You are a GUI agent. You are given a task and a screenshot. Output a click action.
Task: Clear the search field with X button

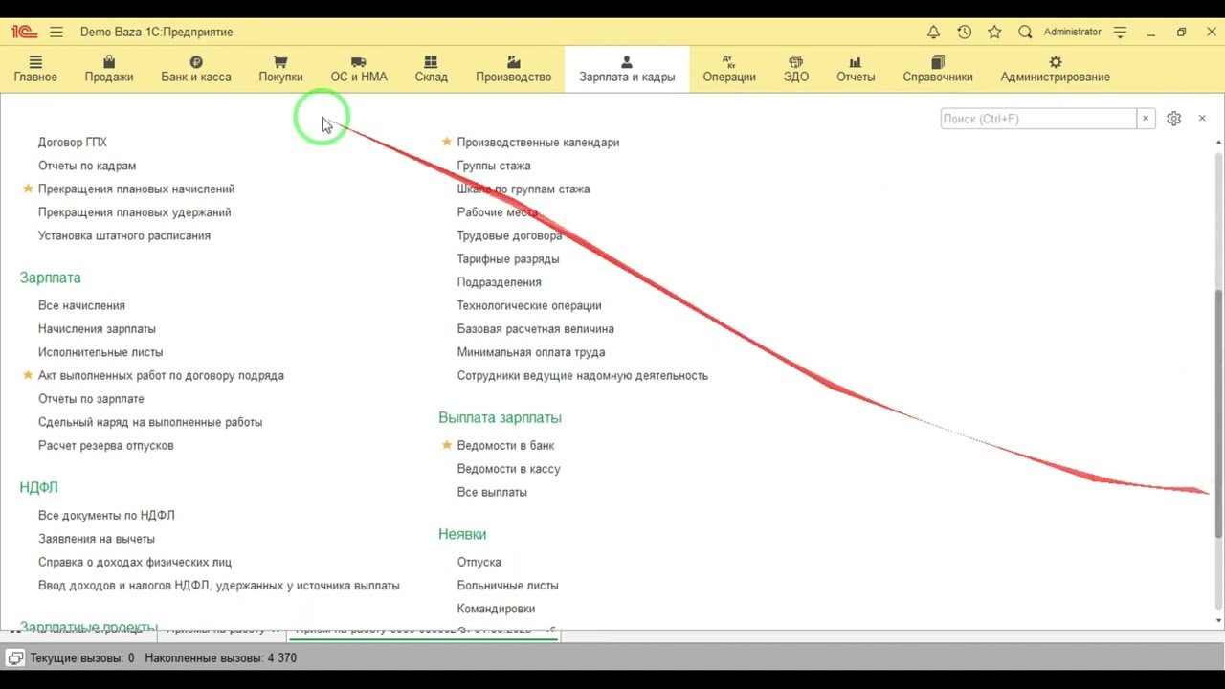pos(1145,119)
